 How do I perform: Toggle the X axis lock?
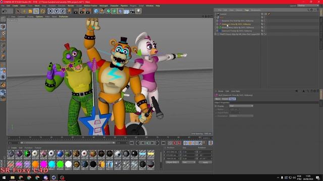pyautogui.click(x=50, y=11)
